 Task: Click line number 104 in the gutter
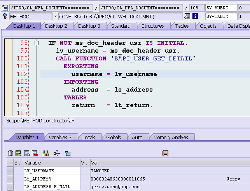click(x=22, y=90)
